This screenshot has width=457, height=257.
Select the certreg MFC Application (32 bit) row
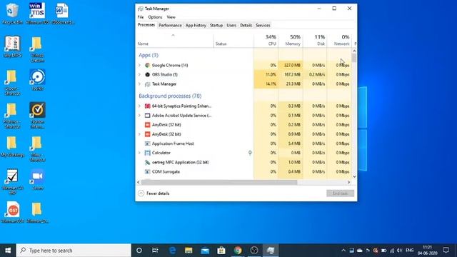click(x=244, y=162)
